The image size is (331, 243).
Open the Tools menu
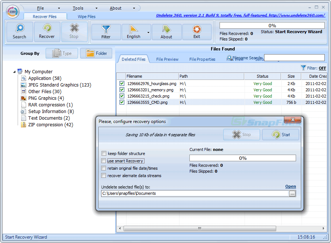[78, 8]
